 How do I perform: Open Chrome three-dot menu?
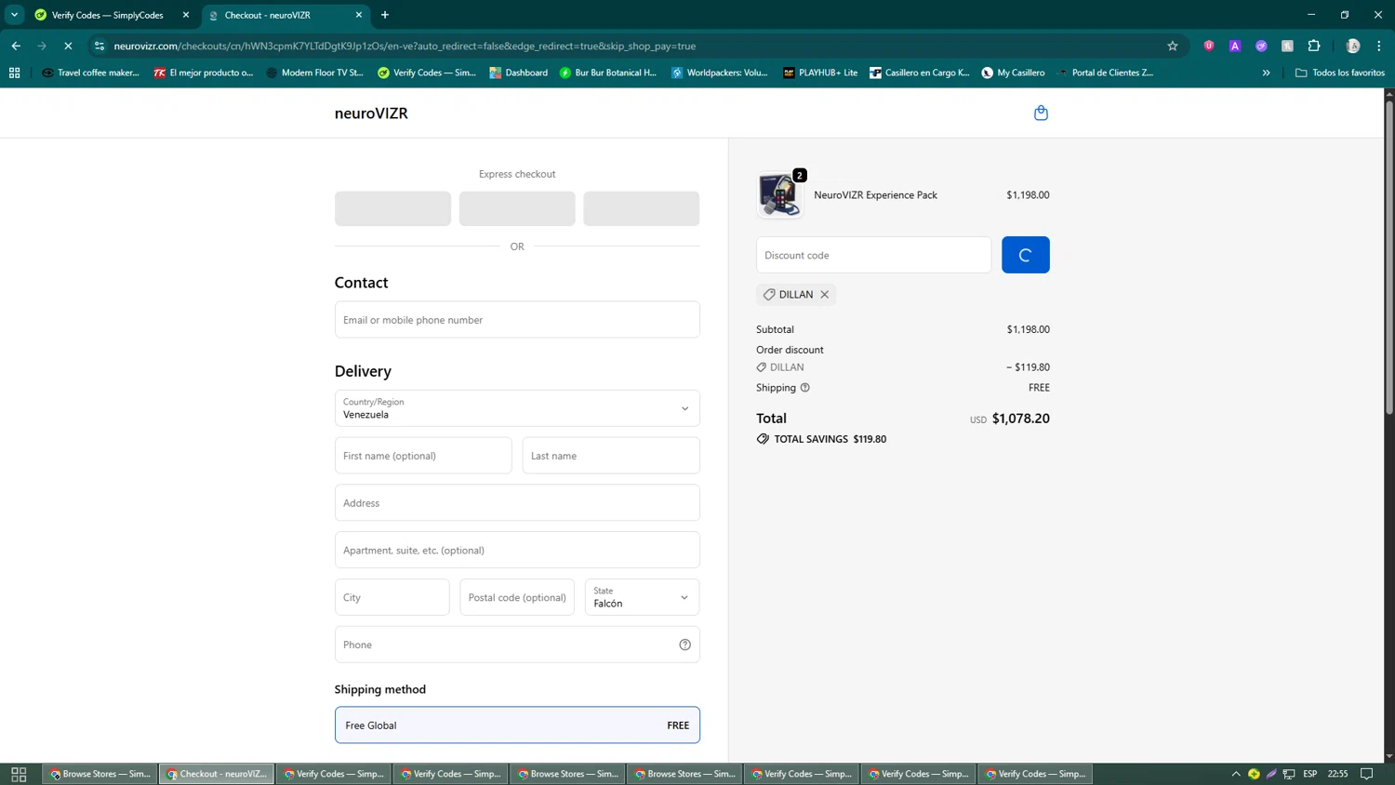tap(1379, 46)
